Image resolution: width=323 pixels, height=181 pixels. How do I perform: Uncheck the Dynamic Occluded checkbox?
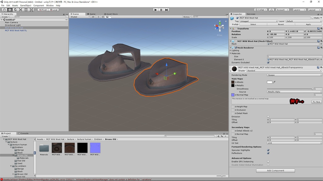pyautogui.click(x=268, y=63)
